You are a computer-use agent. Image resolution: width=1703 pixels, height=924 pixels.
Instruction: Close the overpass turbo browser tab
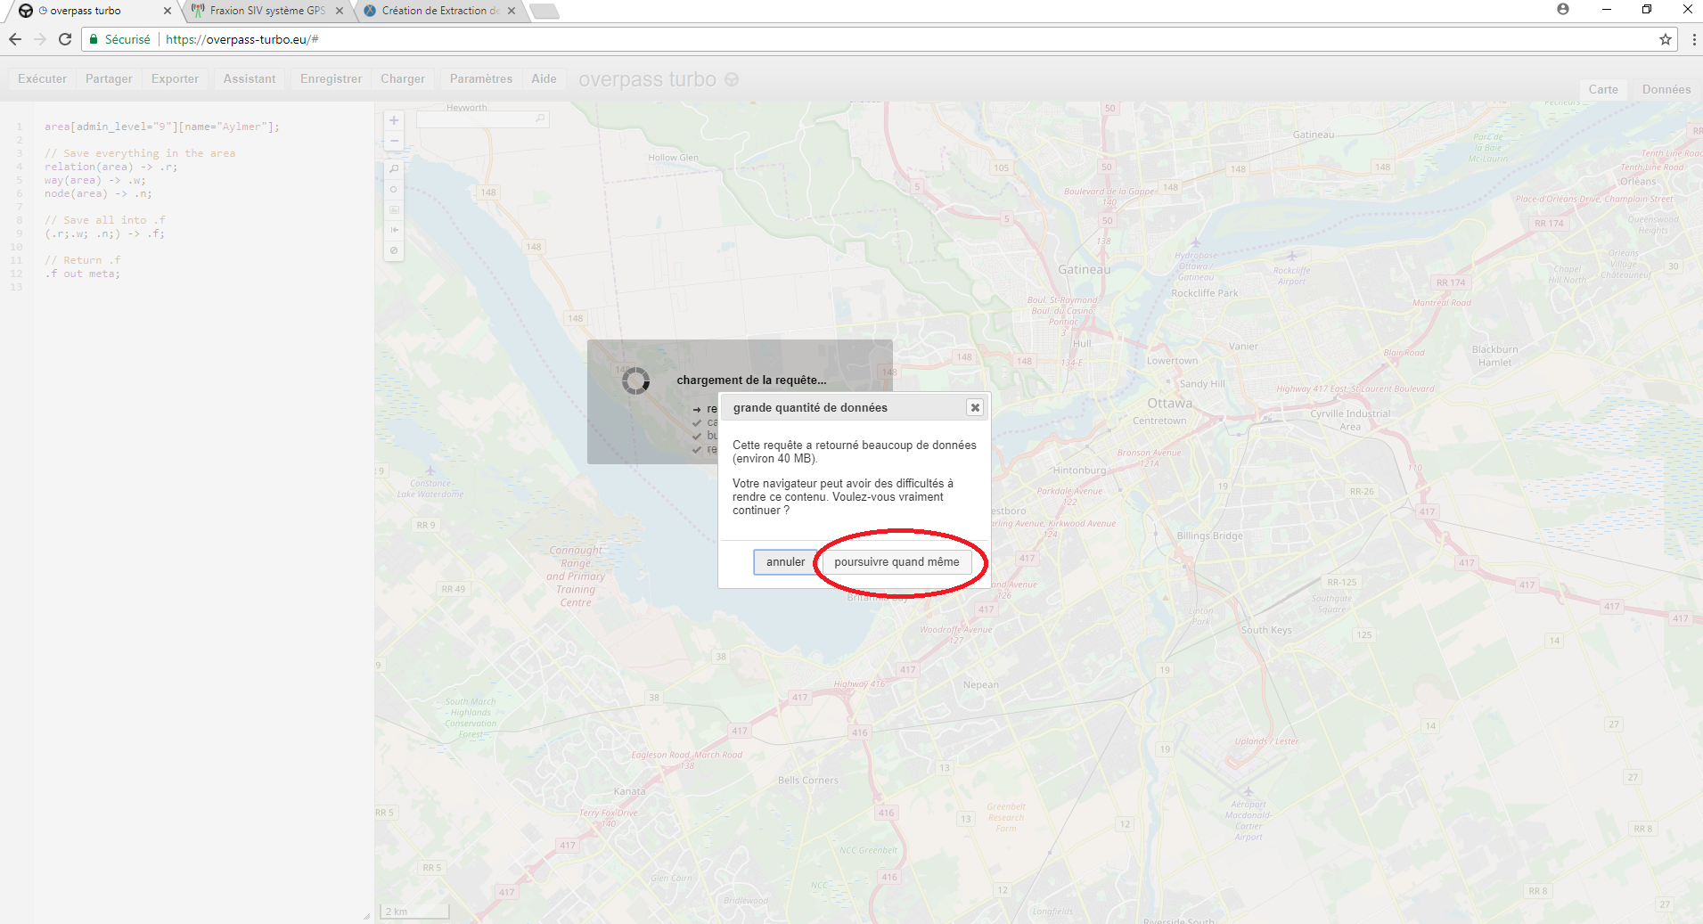pyautogui.click(x=167, y=11)
